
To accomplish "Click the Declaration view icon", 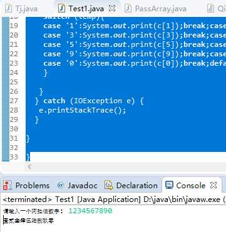I will click(x=108, y=185).
